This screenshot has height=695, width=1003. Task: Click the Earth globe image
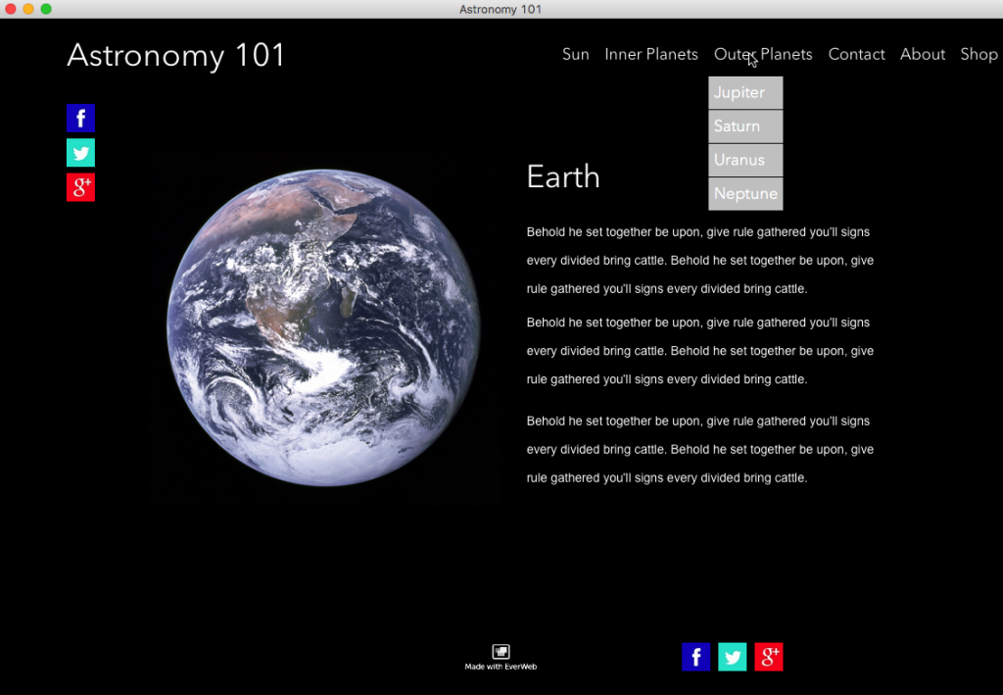tap(323, 327)
